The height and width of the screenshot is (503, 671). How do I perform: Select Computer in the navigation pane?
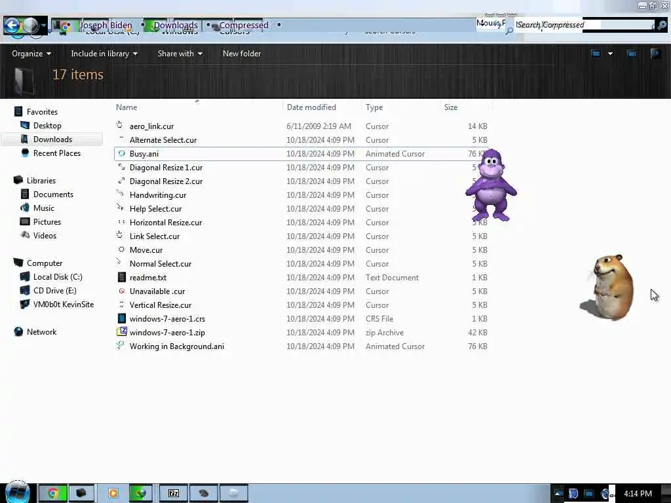45,263
